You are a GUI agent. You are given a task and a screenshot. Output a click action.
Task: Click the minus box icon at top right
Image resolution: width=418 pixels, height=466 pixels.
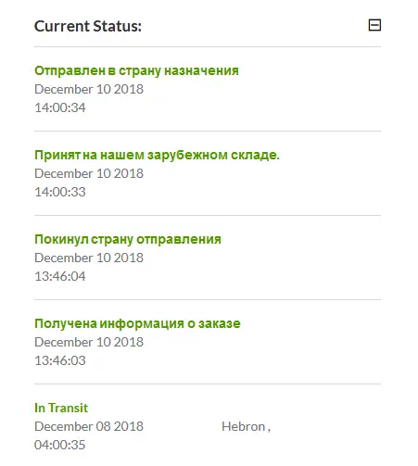coord(374,25)
